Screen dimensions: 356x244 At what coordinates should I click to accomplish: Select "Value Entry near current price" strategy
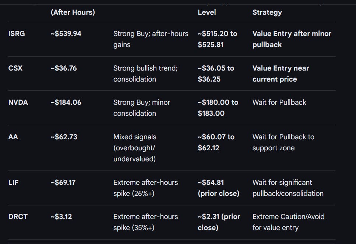tap(281, 73)
